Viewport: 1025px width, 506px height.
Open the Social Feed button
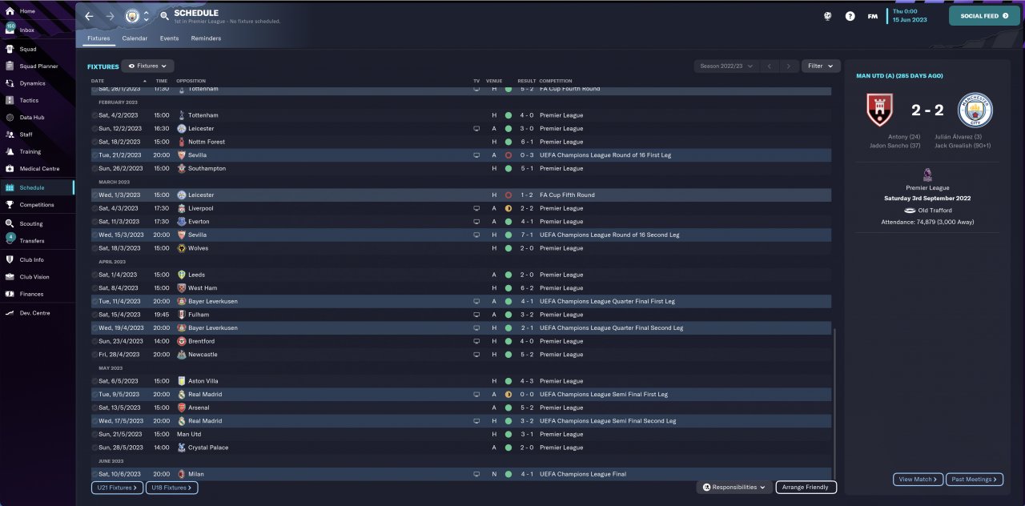coord(984,16)
